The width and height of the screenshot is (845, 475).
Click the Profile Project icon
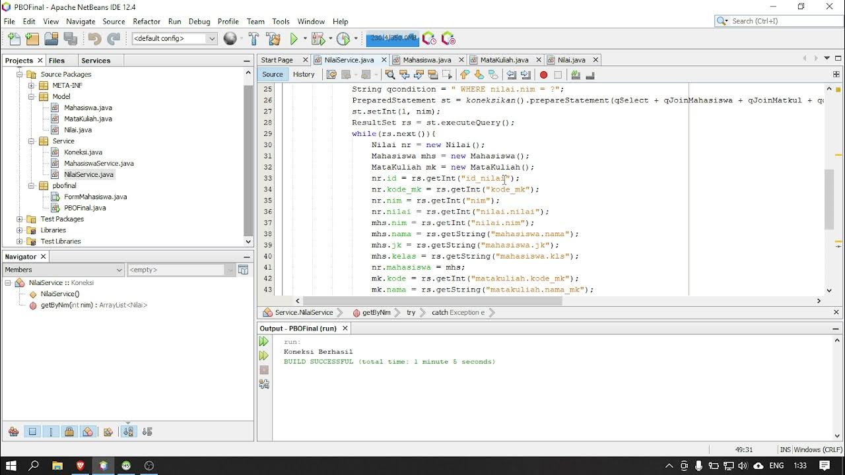tap(343, 39)
